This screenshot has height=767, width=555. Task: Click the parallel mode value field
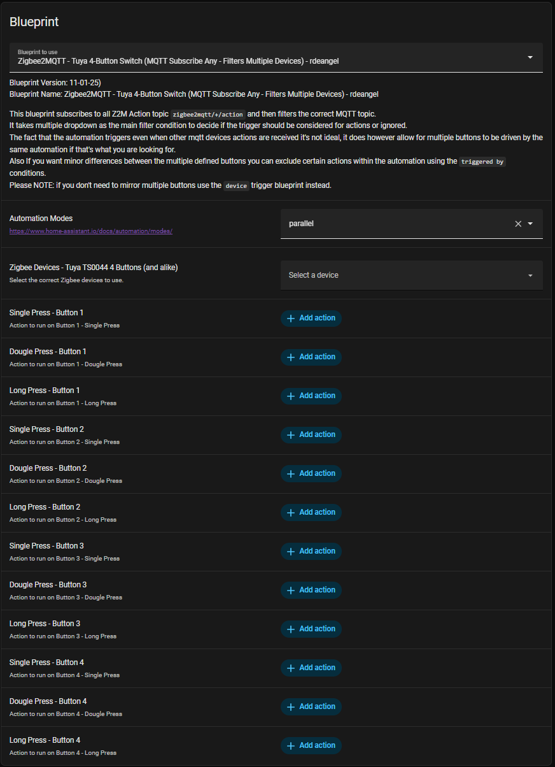(395, 224)
